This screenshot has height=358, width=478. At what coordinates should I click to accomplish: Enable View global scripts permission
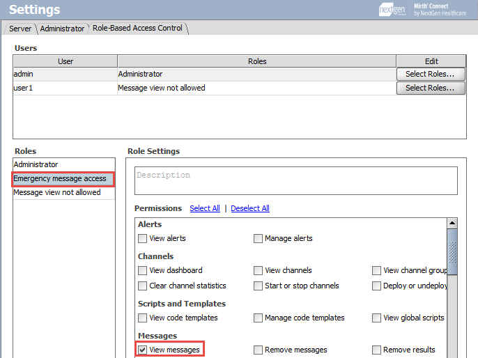pyautogui.click(x=377, y=318)
